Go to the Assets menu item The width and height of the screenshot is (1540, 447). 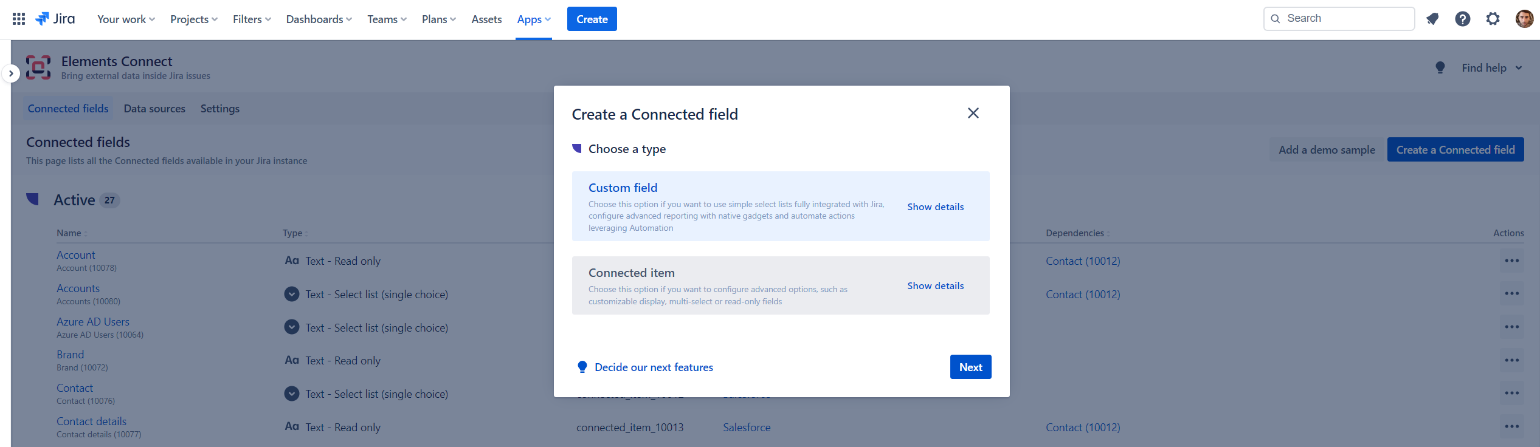coord(486,19)
